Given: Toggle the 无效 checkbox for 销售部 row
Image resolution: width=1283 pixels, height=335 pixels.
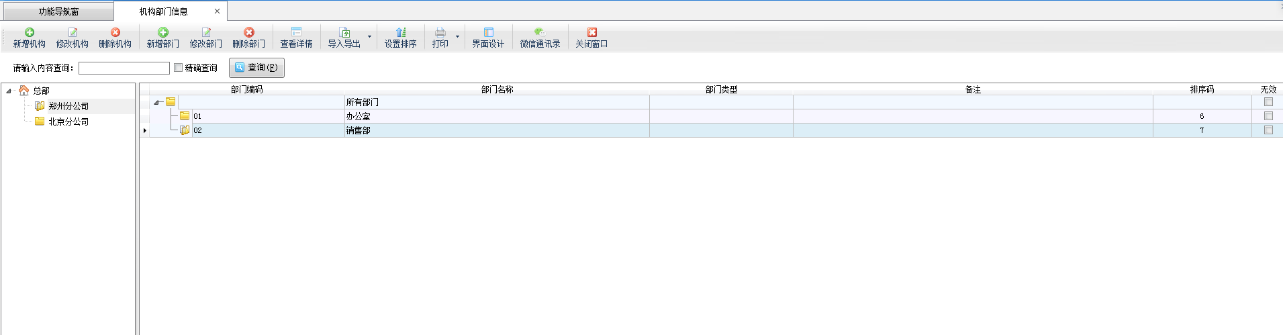Looking at the screenshot, I should tap(1268, 130).
